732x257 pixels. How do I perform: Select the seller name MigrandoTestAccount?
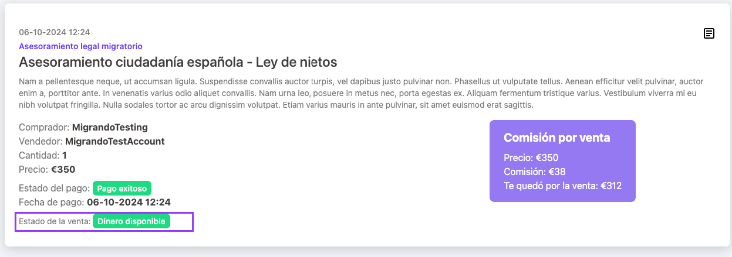pyautogui.click(x=115, y=141)
